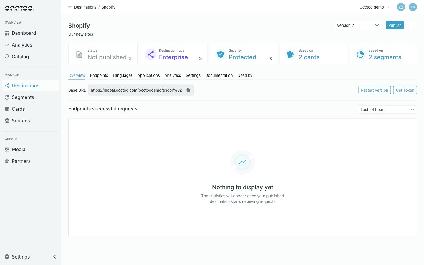This screenshot has width=424, height=265.
Task: Click the Endpoints successful requests heading
Action: pyautogui.click(x=103, y=109)
